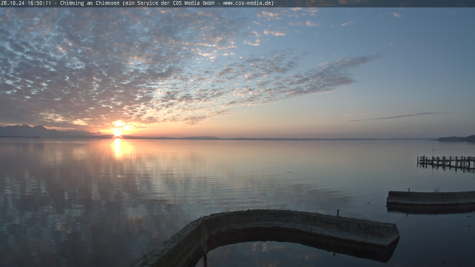Click the timestamp 28.10.24 16:50:11
Screen dimensions: 475x267
coord(26,3)
